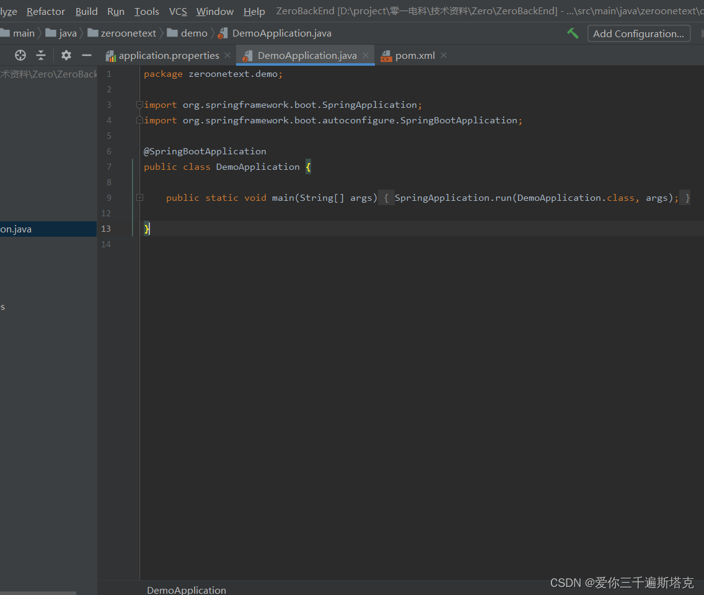Hide the project panel with the minus icon

[87, 55]
